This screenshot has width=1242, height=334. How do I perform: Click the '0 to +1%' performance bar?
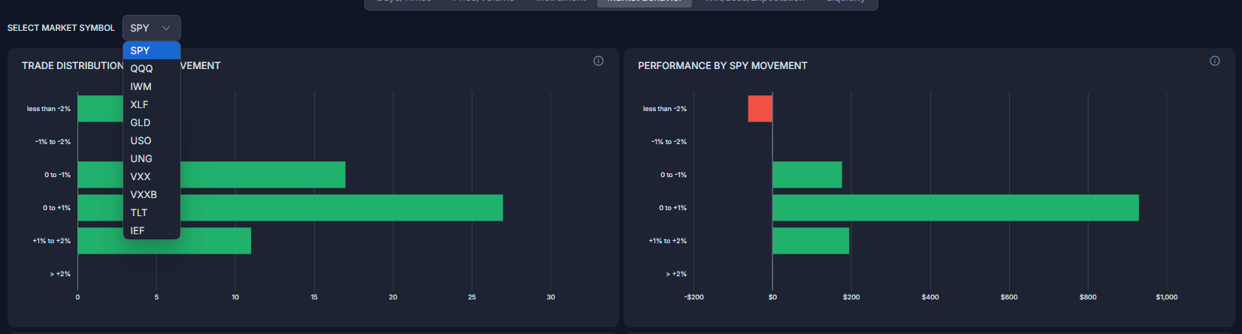click(956, 208)
